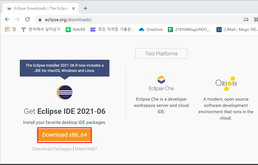Click the padlock icon in address bar
Viewport: 258px width, 165px height.
coord(40,20)
